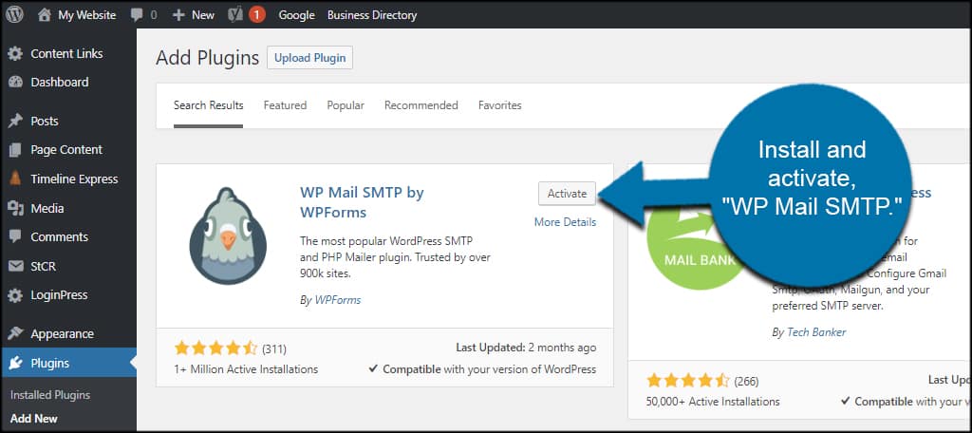Click the Plugins plug icon
This screenshot has height=433, width=972.
click(x=15, y=363)
